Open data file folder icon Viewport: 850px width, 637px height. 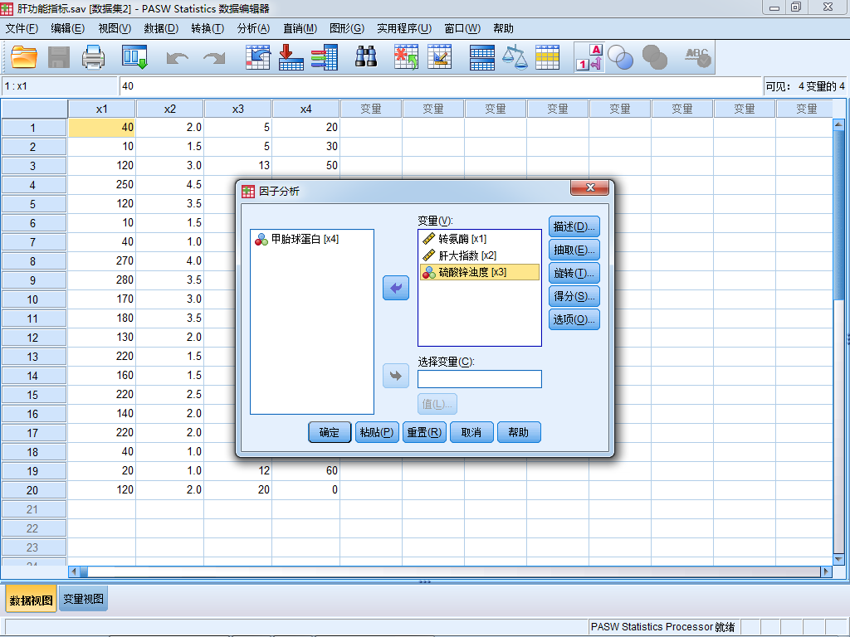23,57
